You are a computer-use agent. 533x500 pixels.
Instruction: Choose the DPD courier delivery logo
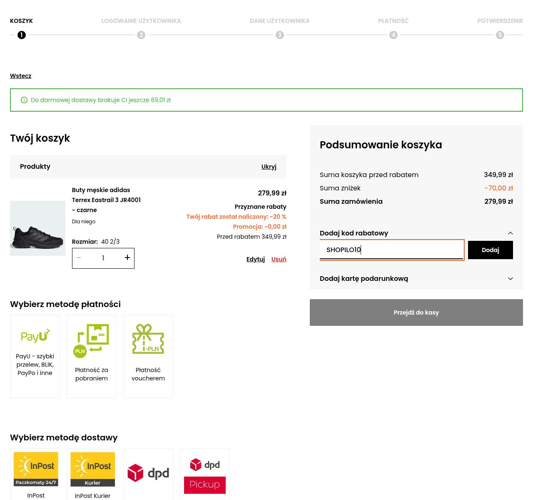coord(148,473)
